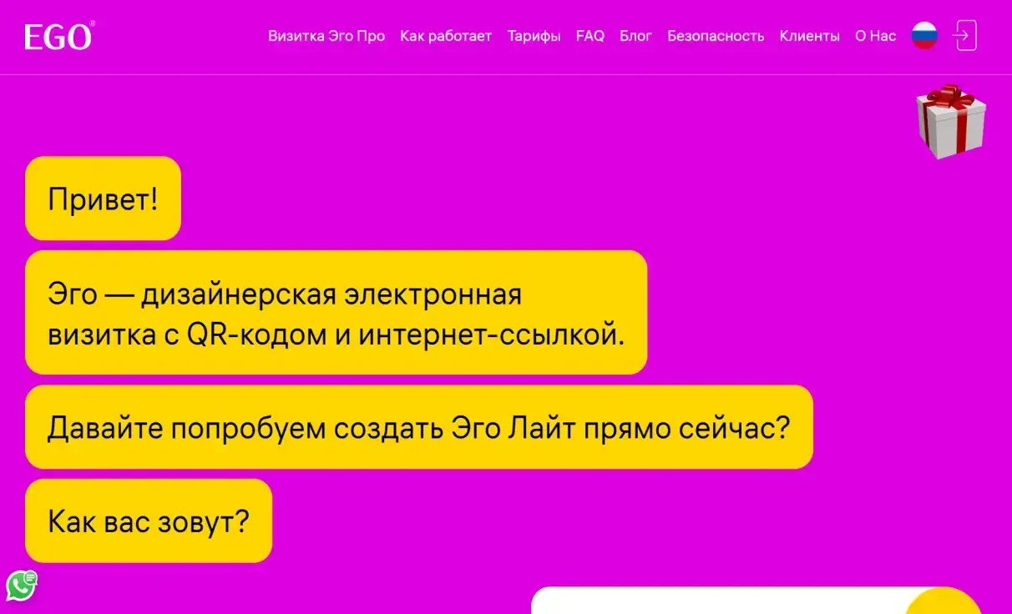The height and width of the screenshot is (614, 1012).
Task: Click the Эго — дизайнерская электронная визитка bubble
Action: click(x=336, y=313)
